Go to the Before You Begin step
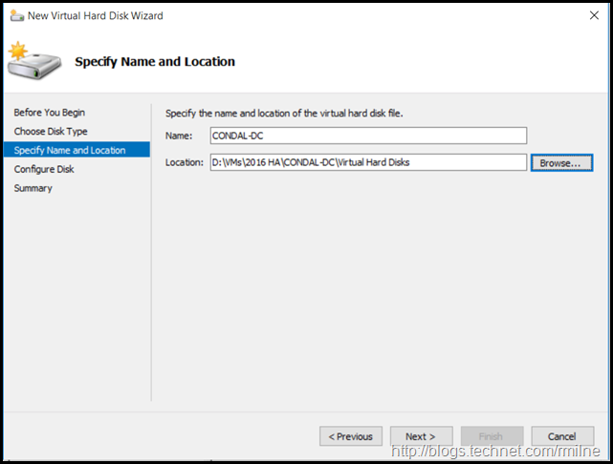This screenshot has height=464, width=613. (x=49, y=113)
